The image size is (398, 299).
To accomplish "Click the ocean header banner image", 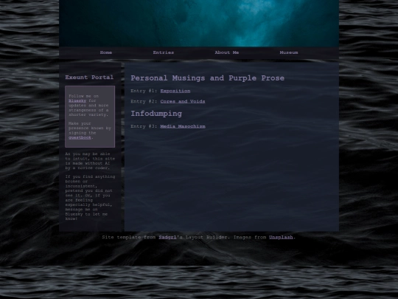I will (199, 24).
